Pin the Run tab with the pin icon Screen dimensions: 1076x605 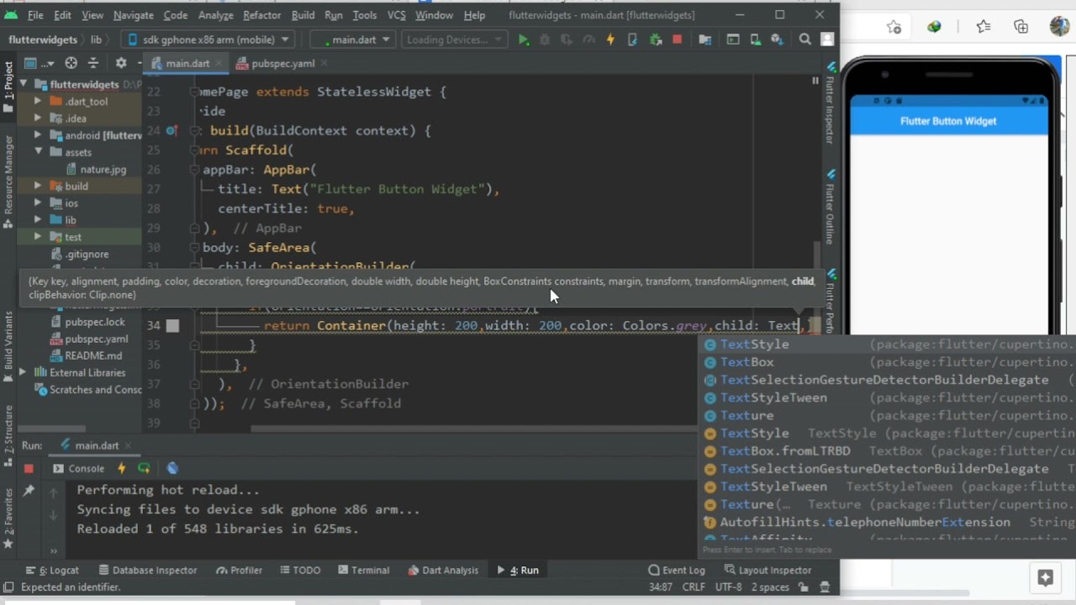pos(29,491)
